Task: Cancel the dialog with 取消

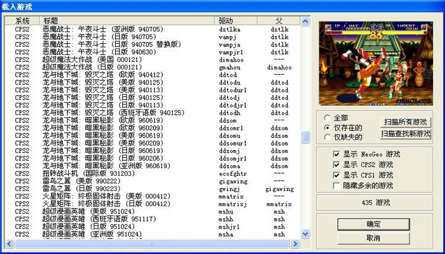Action: point(373,238)
